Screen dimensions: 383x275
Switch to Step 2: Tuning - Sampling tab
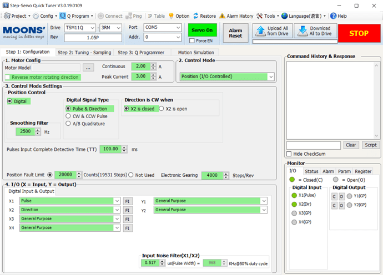pyautogui.click(x=84, y=53)
